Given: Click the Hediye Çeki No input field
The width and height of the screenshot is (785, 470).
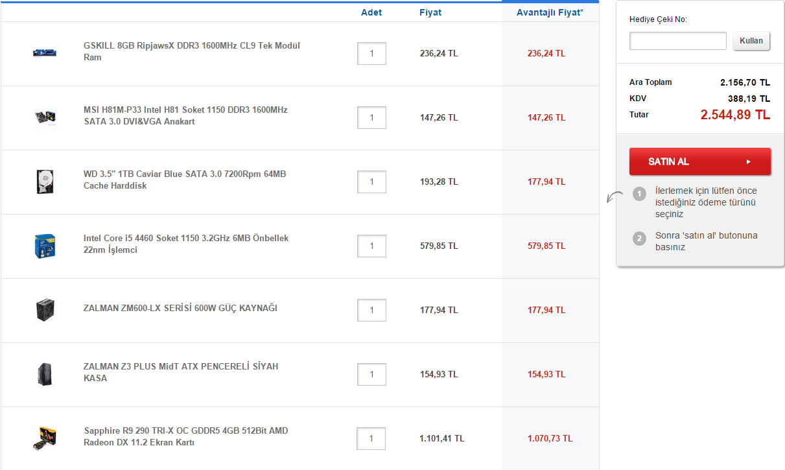Looking at the screenshot, I should [678, 41].
